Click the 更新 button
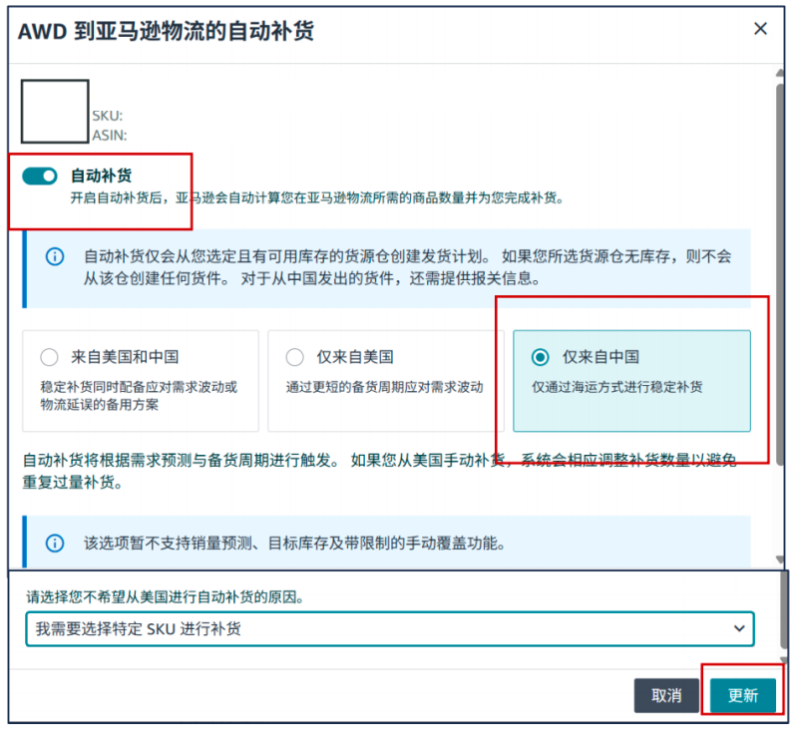This screenshot has height=735, width=797. tap(742, 695)
